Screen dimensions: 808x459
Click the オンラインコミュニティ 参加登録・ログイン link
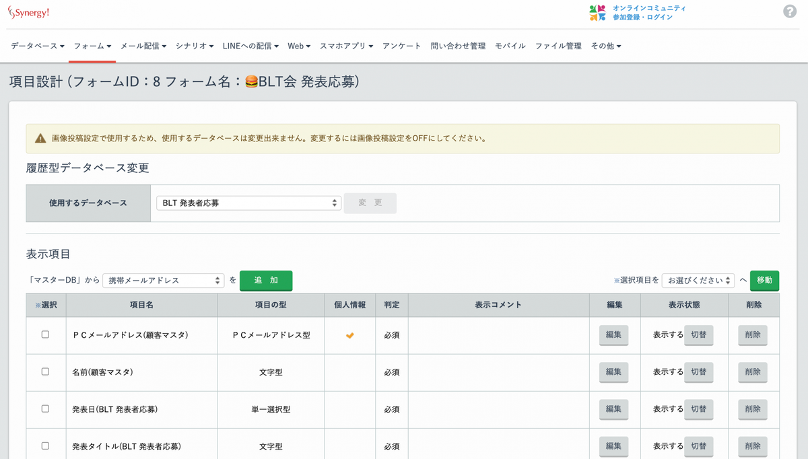tap(648, 11)
